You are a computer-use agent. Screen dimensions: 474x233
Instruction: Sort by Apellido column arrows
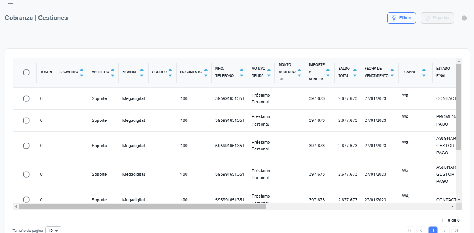[112, 72]
